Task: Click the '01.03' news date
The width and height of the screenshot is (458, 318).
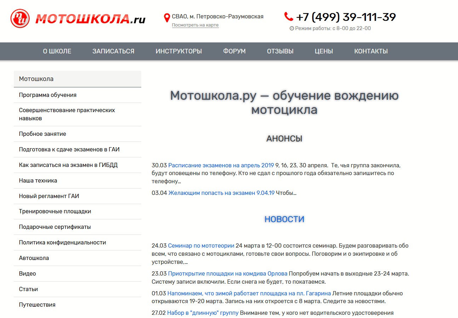Action: pyautogui.click(x=159, y=293)
